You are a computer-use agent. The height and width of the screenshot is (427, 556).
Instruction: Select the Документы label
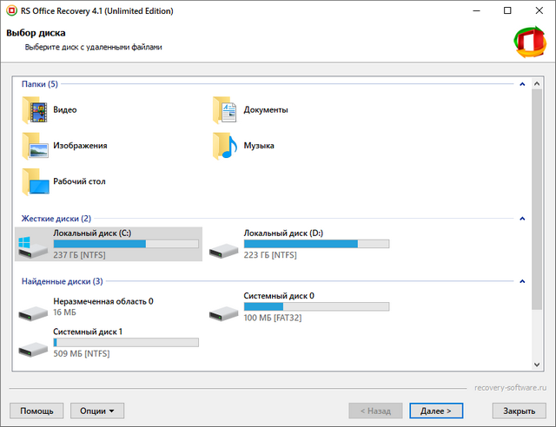click(x=266, y=110)
